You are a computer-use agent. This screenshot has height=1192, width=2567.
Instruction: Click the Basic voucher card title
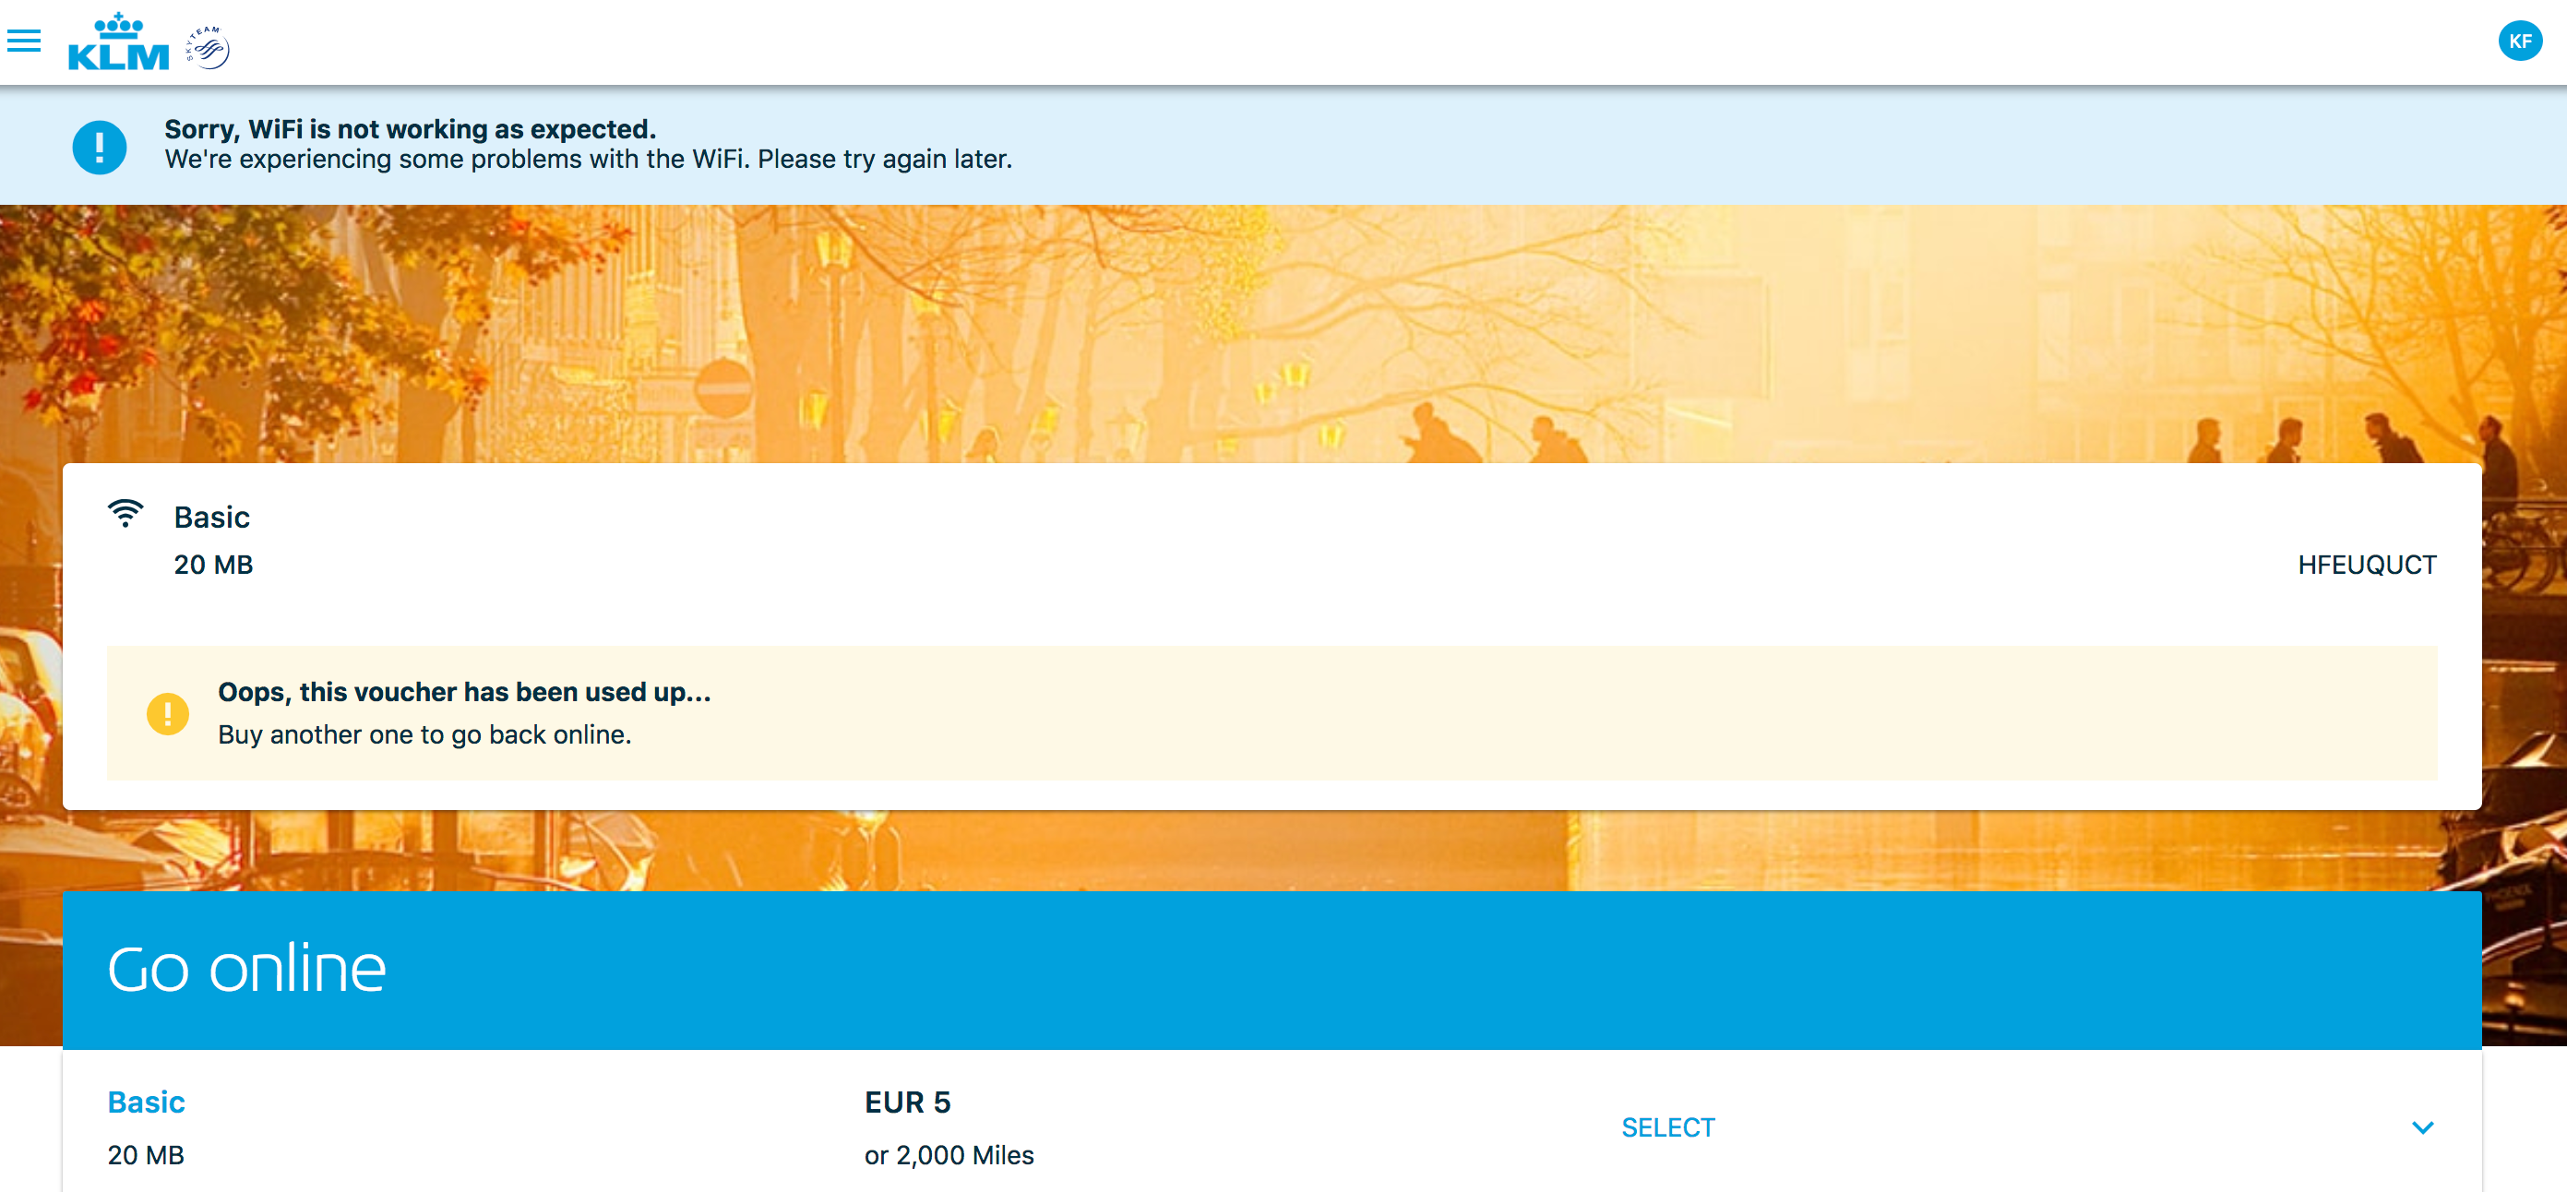211,518
